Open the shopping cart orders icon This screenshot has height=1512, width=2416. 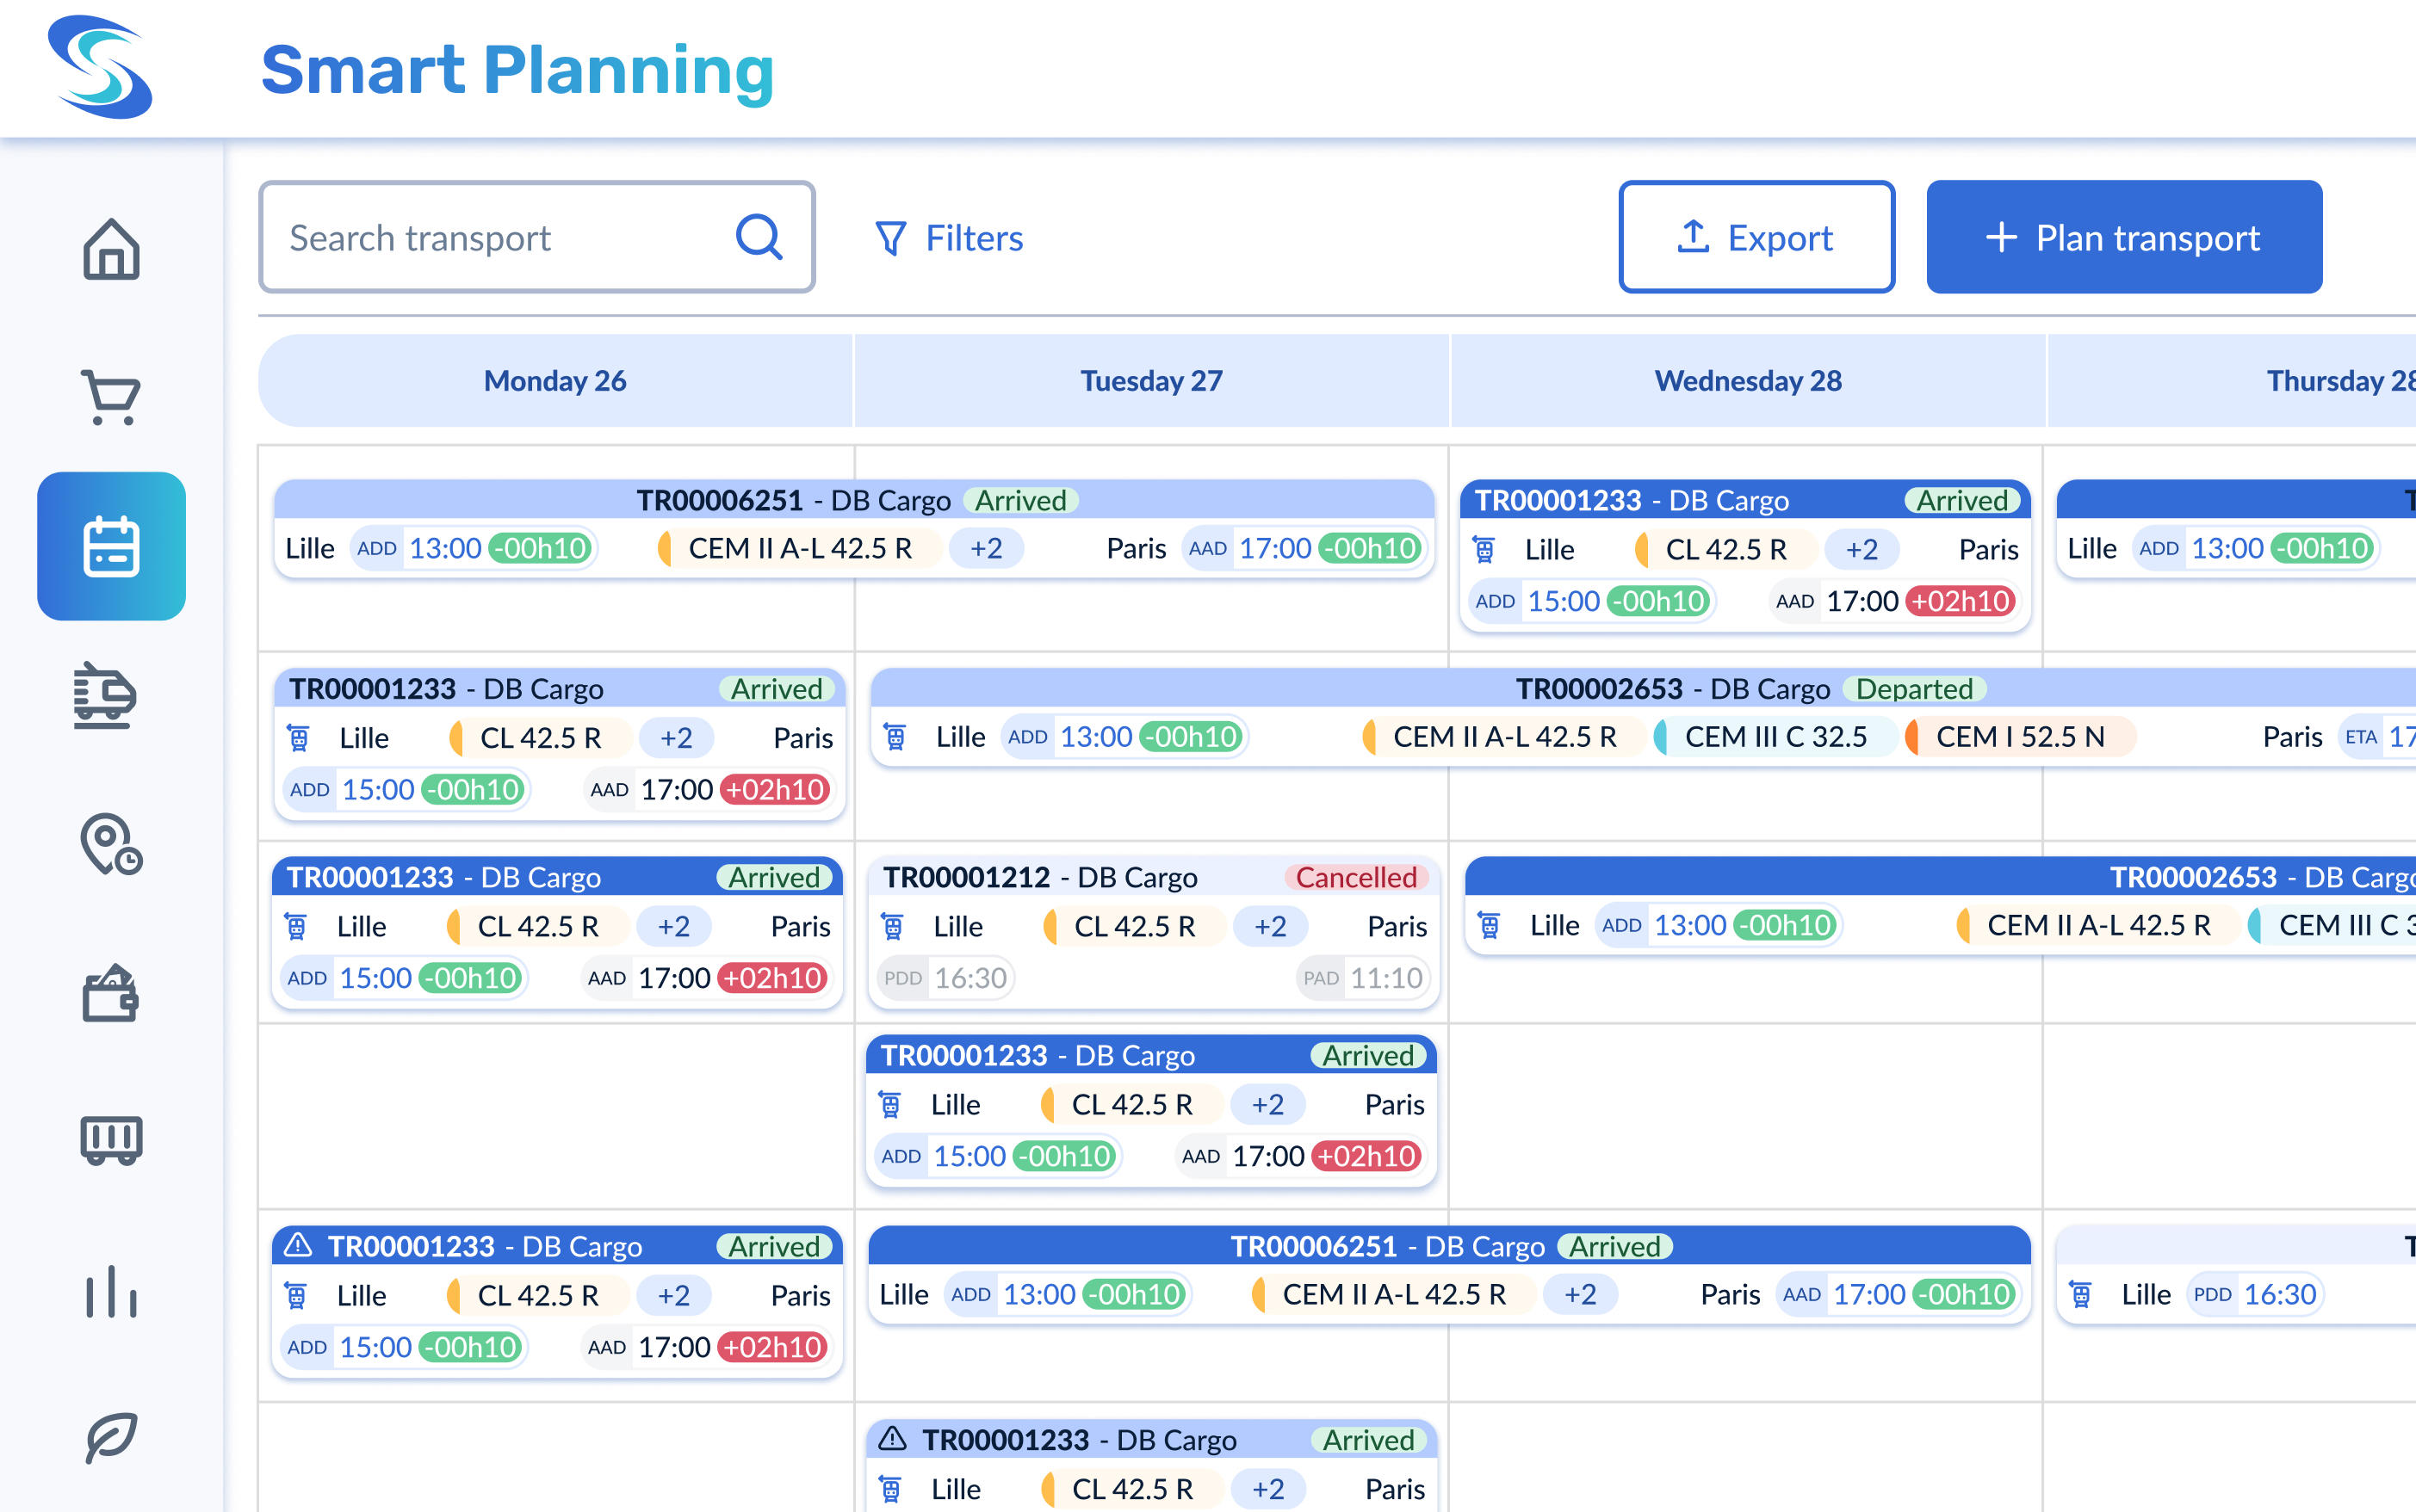pos(111,397)
